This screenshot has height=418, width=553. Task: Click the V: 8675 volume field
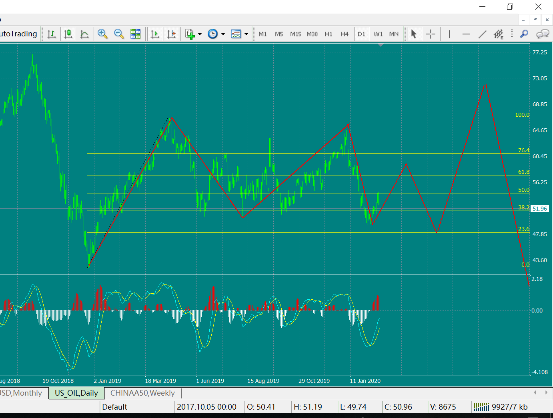443,407
